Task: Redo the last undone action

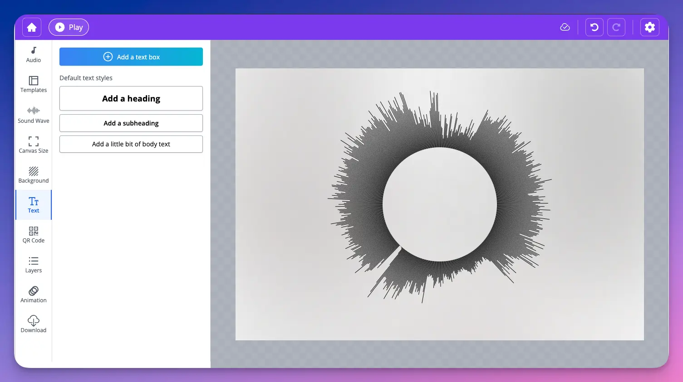Action: click(x=616, y=27)
